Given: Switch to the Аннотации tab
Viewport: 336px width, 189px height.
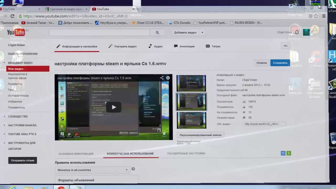Looking at the screenshot, I should point(184,46).
